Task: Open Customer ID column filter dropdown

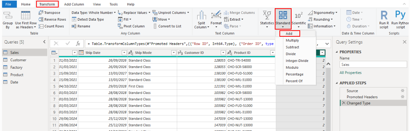Action: 223,53
